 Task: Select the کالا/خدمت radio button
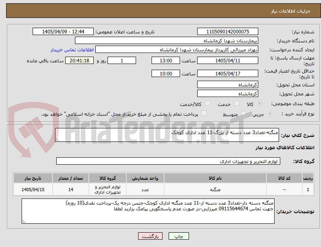(208, 104)
